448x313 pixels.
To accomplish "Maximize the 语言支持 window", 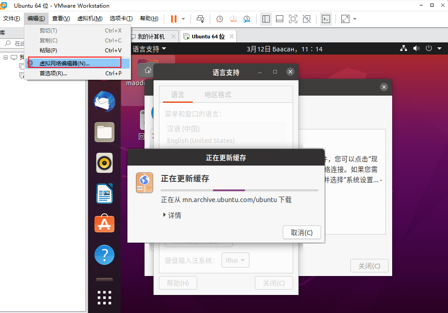I will point(275,72).
